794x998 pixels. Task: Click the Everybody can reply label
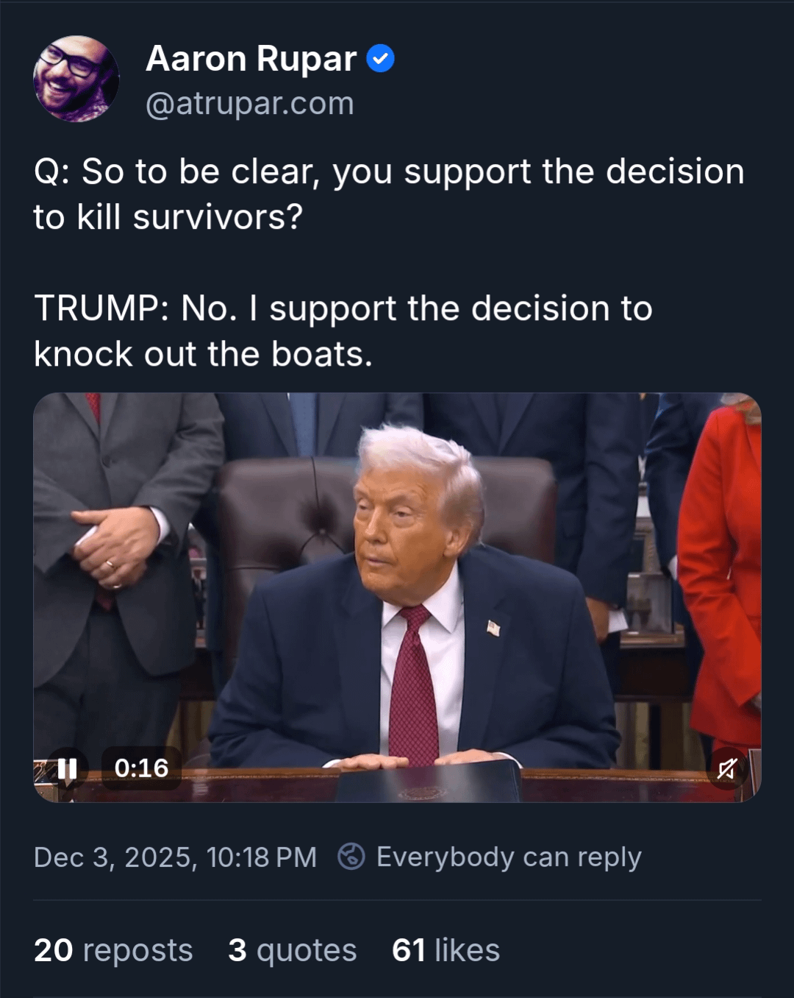(509, 857)
